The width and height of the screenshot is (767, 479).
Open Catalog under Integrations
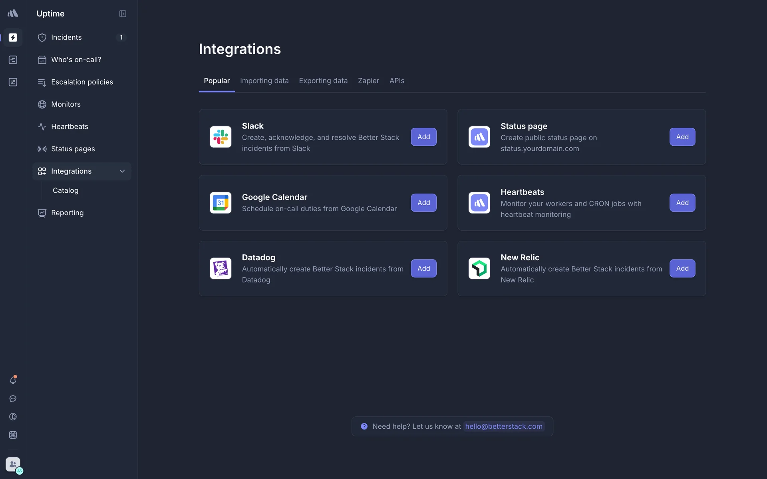click(66, 190)
